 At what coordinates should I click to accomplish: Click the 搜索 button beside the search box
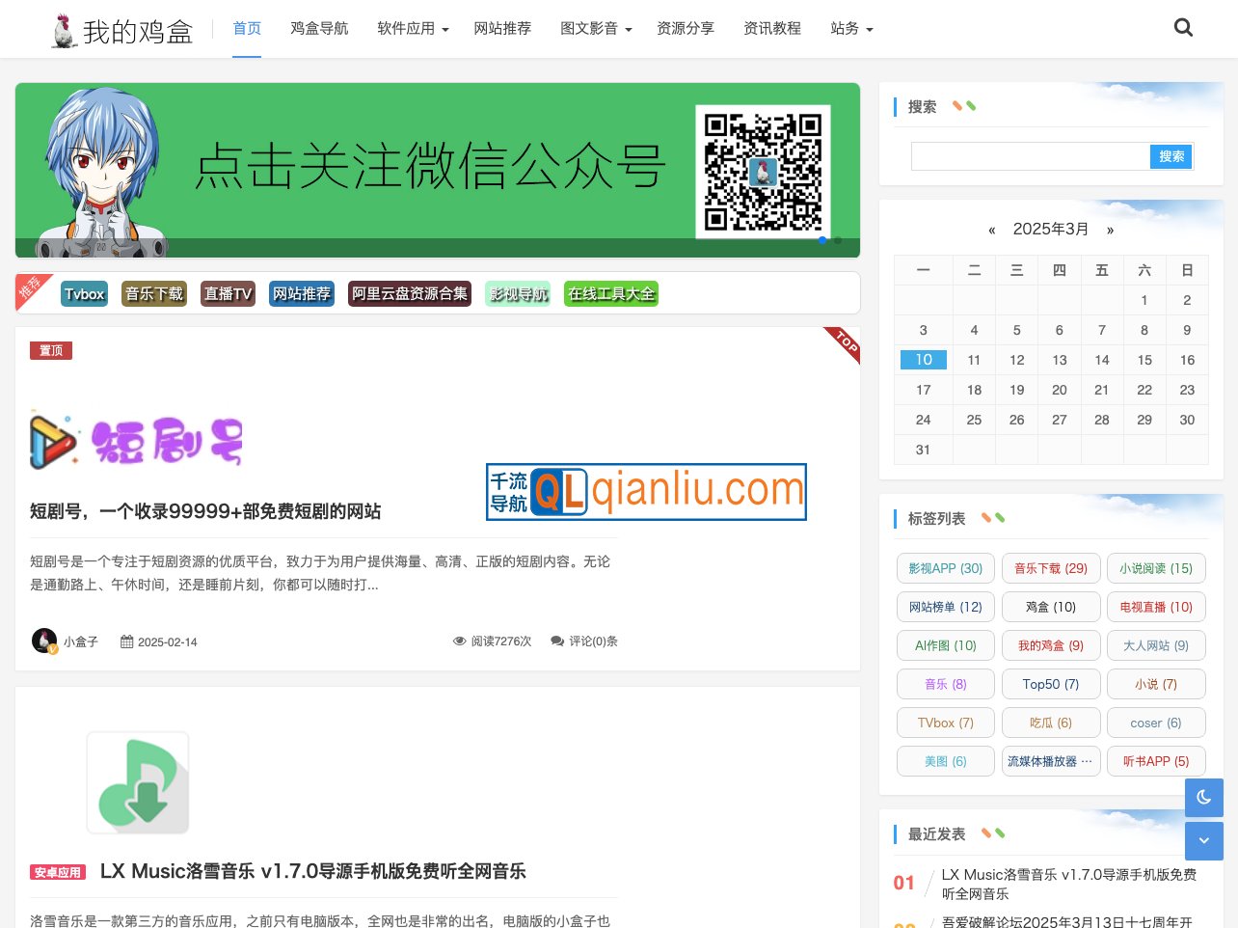1171,156
